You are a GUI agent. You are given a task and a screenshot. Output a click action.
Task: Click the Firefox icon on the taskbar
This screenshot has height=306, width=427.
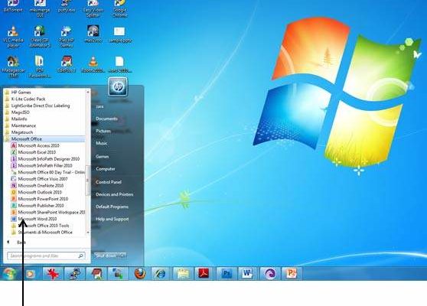pyautogui.click(x=140, y=273)
